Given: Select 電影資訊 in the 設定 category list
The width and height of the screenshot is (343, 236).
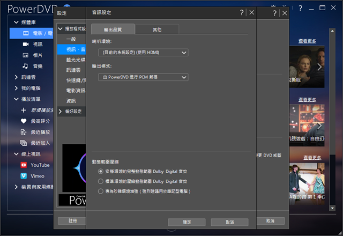Looking at the screenshot, I should [x=71, y=91].
